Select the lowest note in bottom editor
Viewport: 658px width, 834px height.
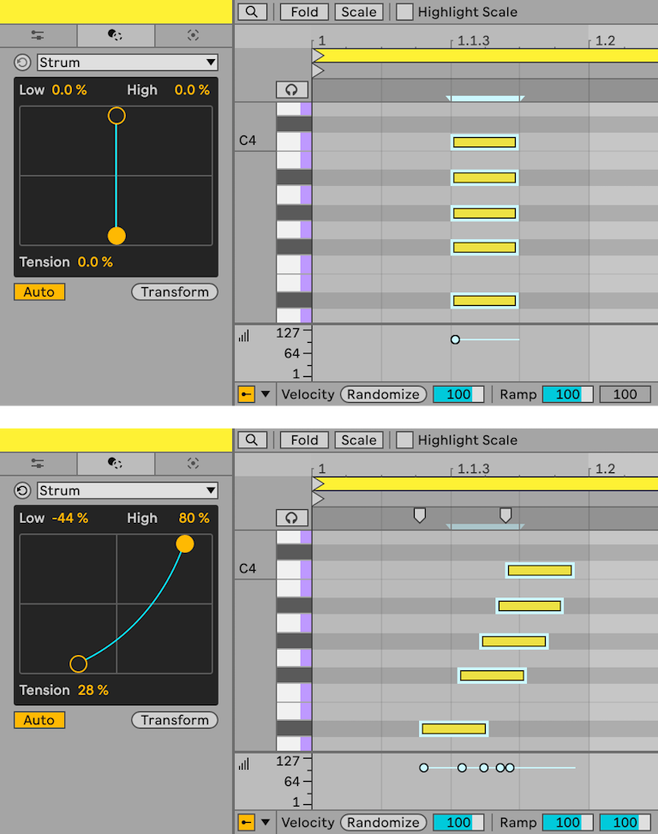pos(454,729)
